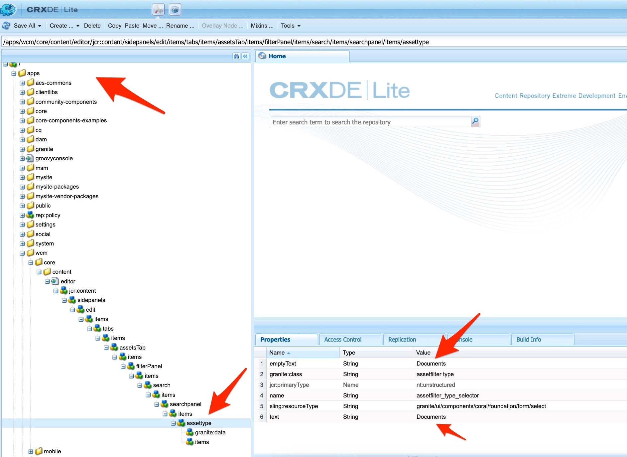The height and width of the screenshot is (457, 627).
Task: Select the community-components tree node
Action: point(66,102)
